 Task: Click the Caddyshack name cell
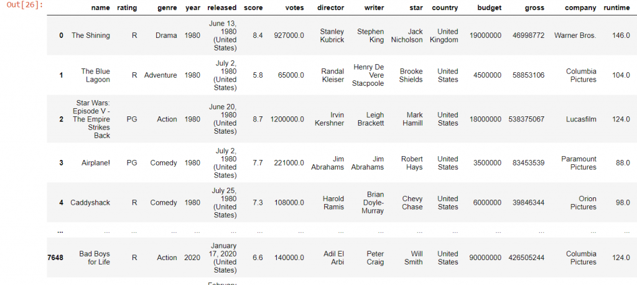(90, 202)
